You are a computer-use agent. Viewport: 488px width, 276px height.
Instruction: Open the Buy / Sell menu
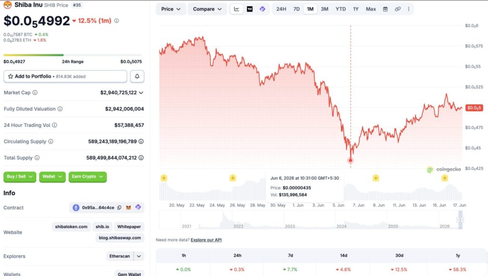click(x=20, y=177)
